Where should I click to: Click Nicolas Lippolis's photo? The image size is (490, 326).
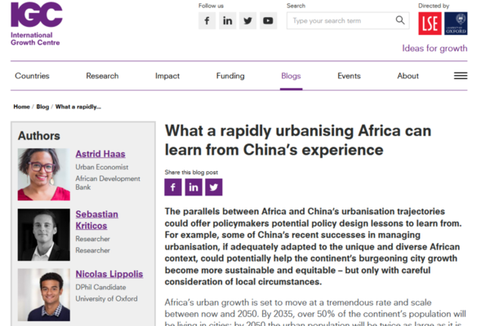click(44, 295)
